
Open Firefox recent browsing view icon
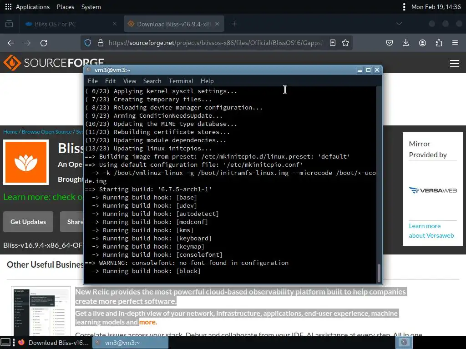click(x=9, y=24)
